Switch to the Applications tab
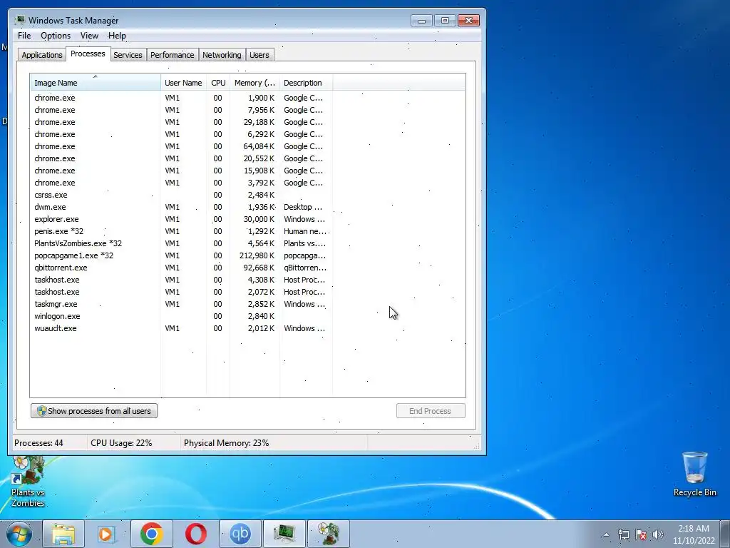The width and height of the screenshot is (730, 548). click(42, 55)
